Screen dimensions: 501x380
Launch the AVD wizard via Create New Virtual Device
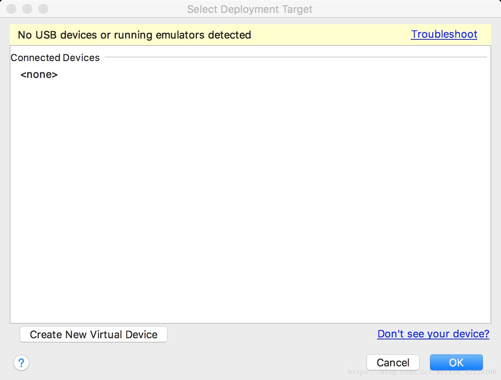[93, 334]
